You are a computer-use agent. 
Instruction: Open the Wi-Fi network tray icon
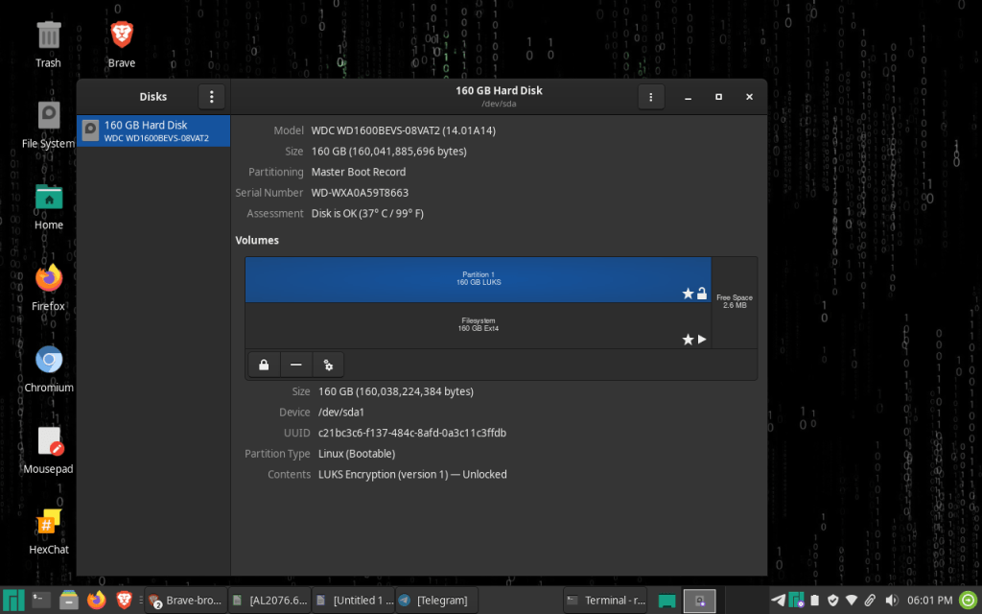852,601
